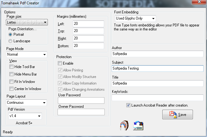
Task: Click the Indian headdress Tomahawk icon
Action: click(x=124, y=126)
